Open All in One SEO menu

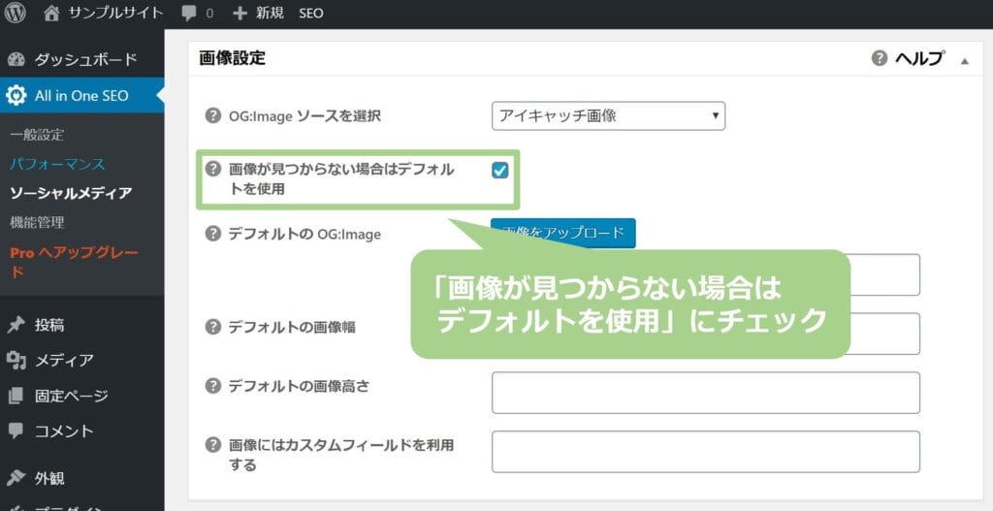pos(81,96)
